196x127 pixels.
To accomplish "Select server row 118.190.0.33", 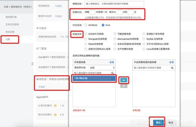I will pos(94,78).
